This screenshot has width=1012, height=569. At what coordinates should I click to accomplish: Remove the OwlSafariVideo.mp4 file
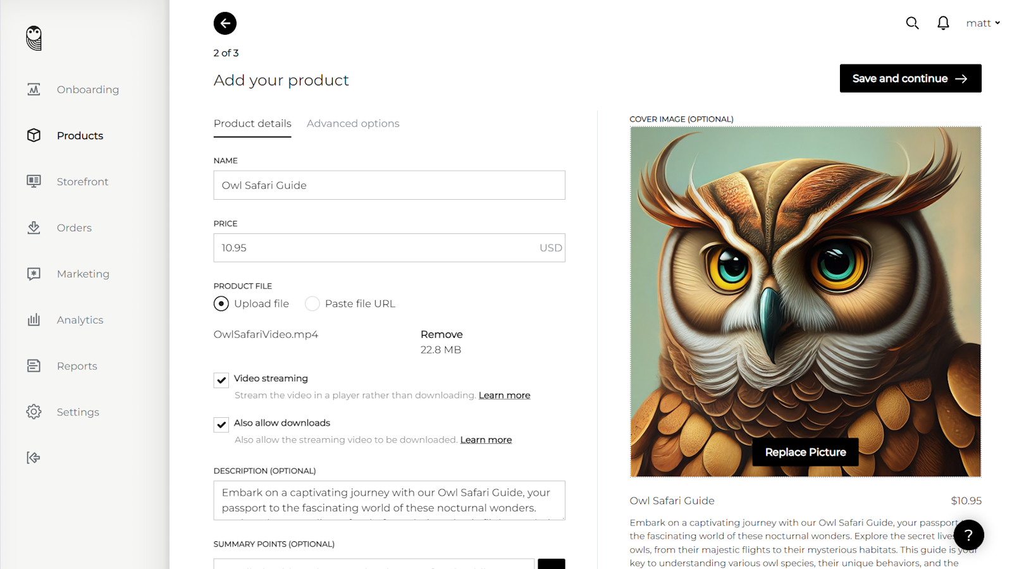(x=441, y=334)
